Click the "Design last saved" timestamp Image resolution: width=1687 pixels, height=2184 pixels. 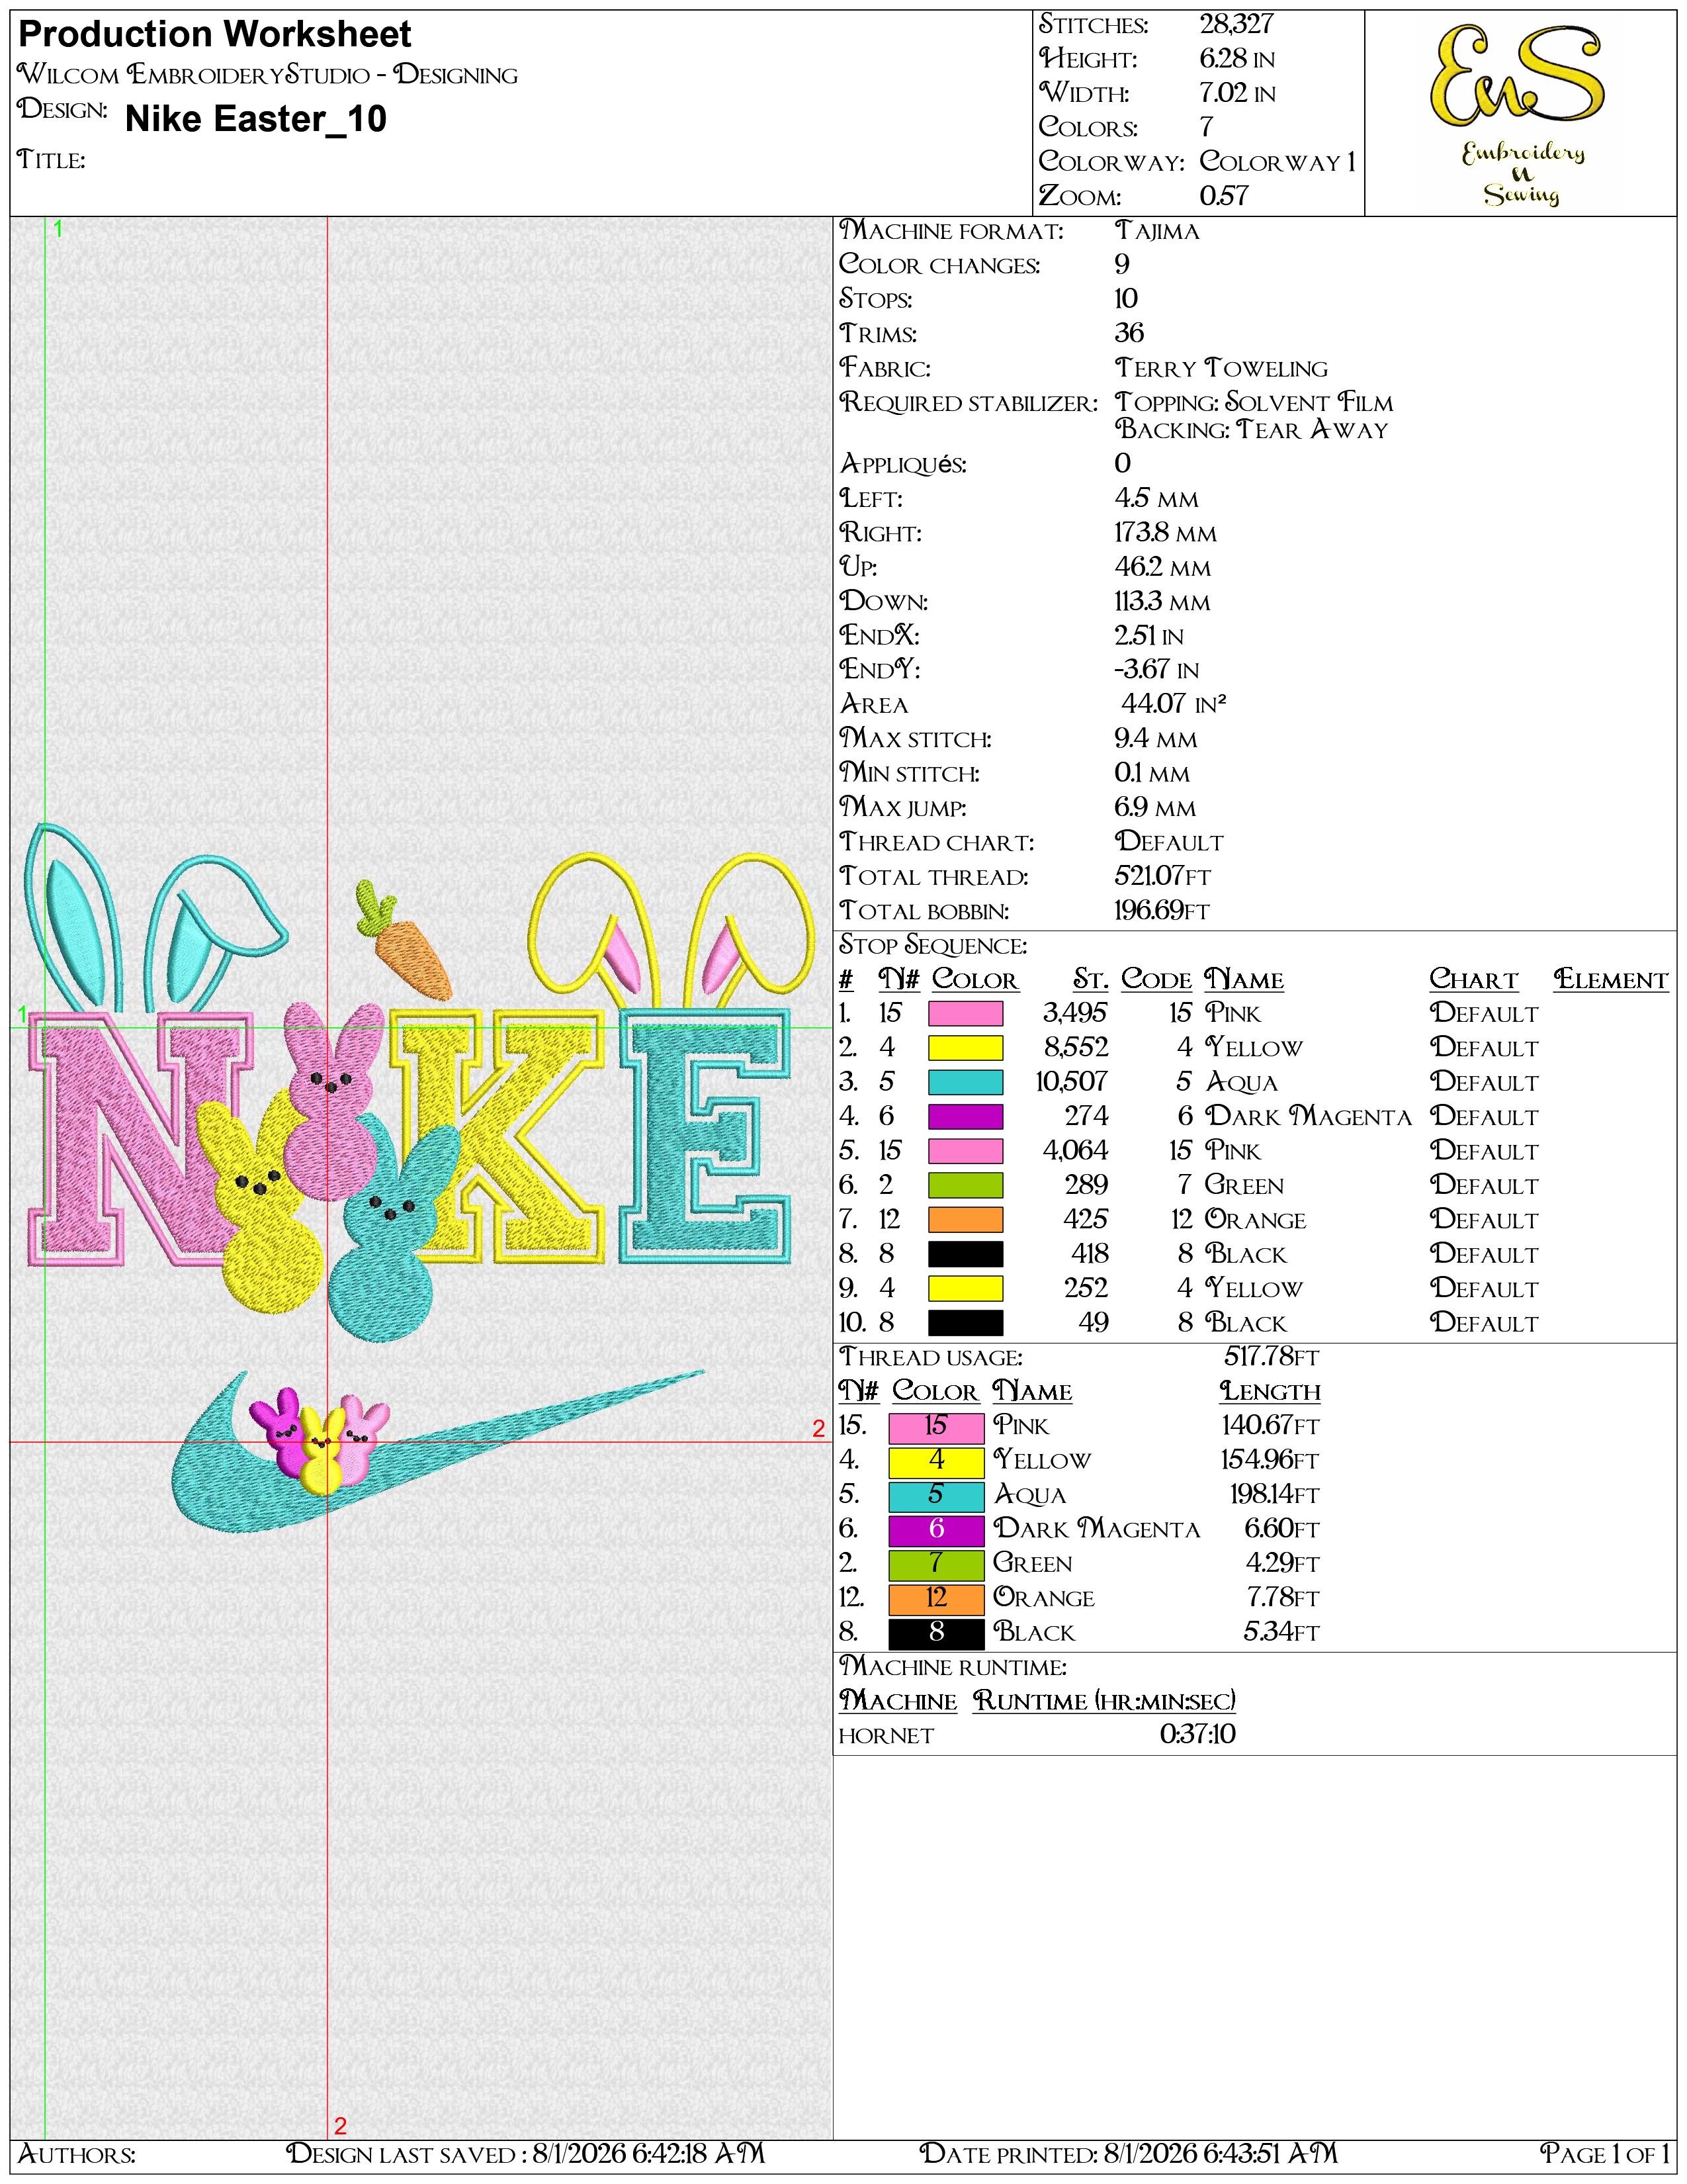point(526,2153)
